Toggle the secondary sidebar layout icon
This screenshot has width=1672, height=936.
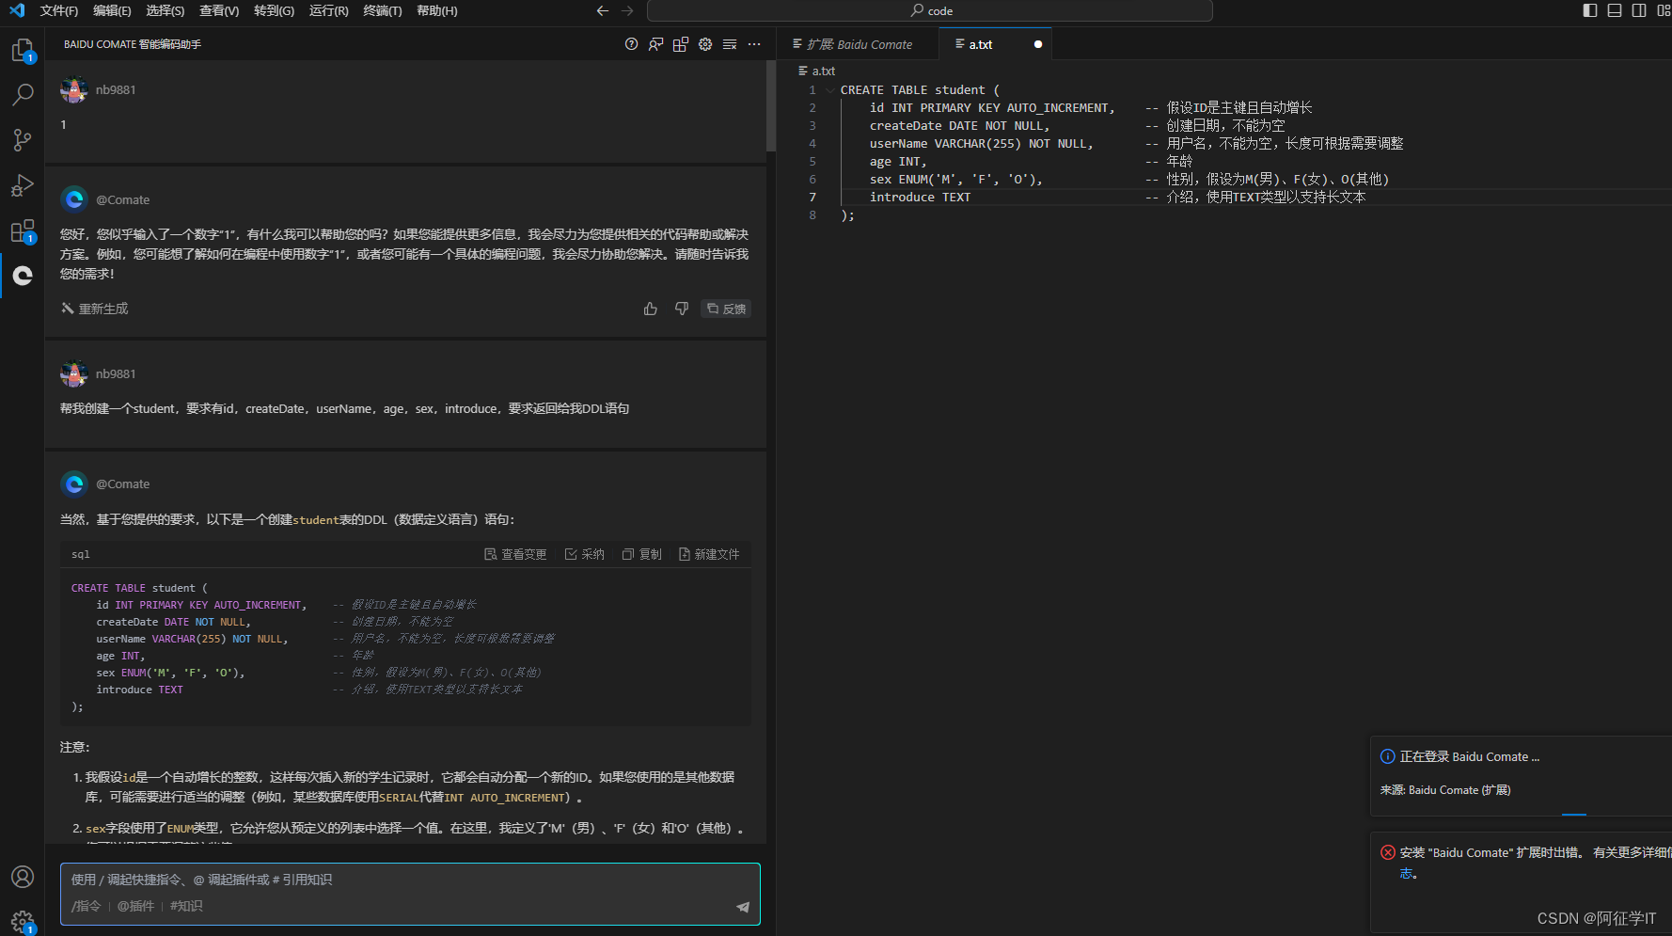1639,10
